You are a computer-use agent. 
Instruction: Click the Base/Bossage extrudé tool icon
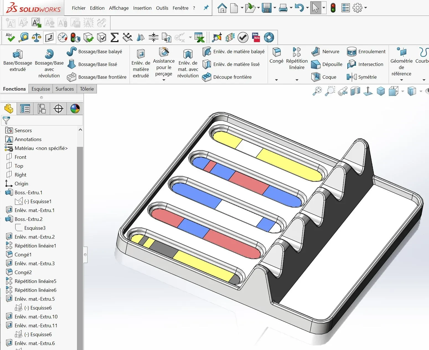[x=18, y=54]
